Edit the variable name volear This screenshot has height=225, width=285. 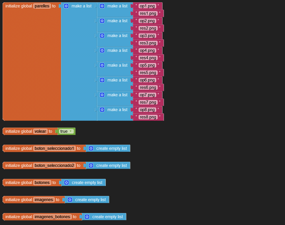(40, 131)
